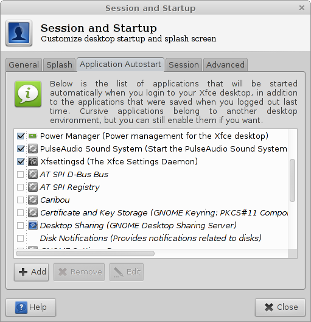The height and width of the screenshot is (322, 311).
Task: Click the vertical scrollbar of autostart list
Action: pos(292,180)
